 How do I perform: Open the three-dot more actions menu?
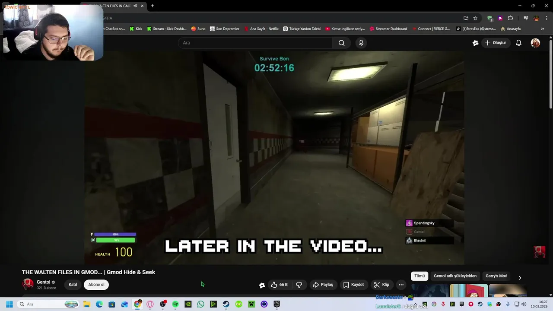(401, 285)
